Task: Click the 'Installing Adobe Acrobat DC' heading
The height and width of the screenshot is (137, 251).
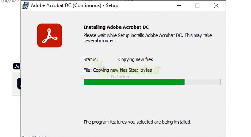Action: tap(116, 27)
